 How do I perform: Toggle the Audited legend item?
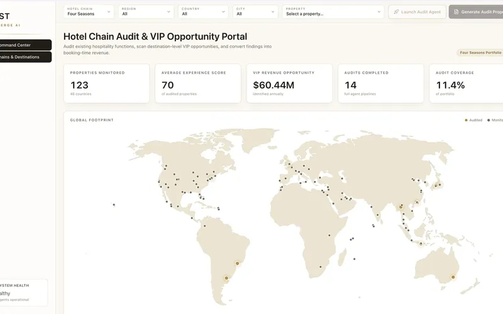click(473, 120)
